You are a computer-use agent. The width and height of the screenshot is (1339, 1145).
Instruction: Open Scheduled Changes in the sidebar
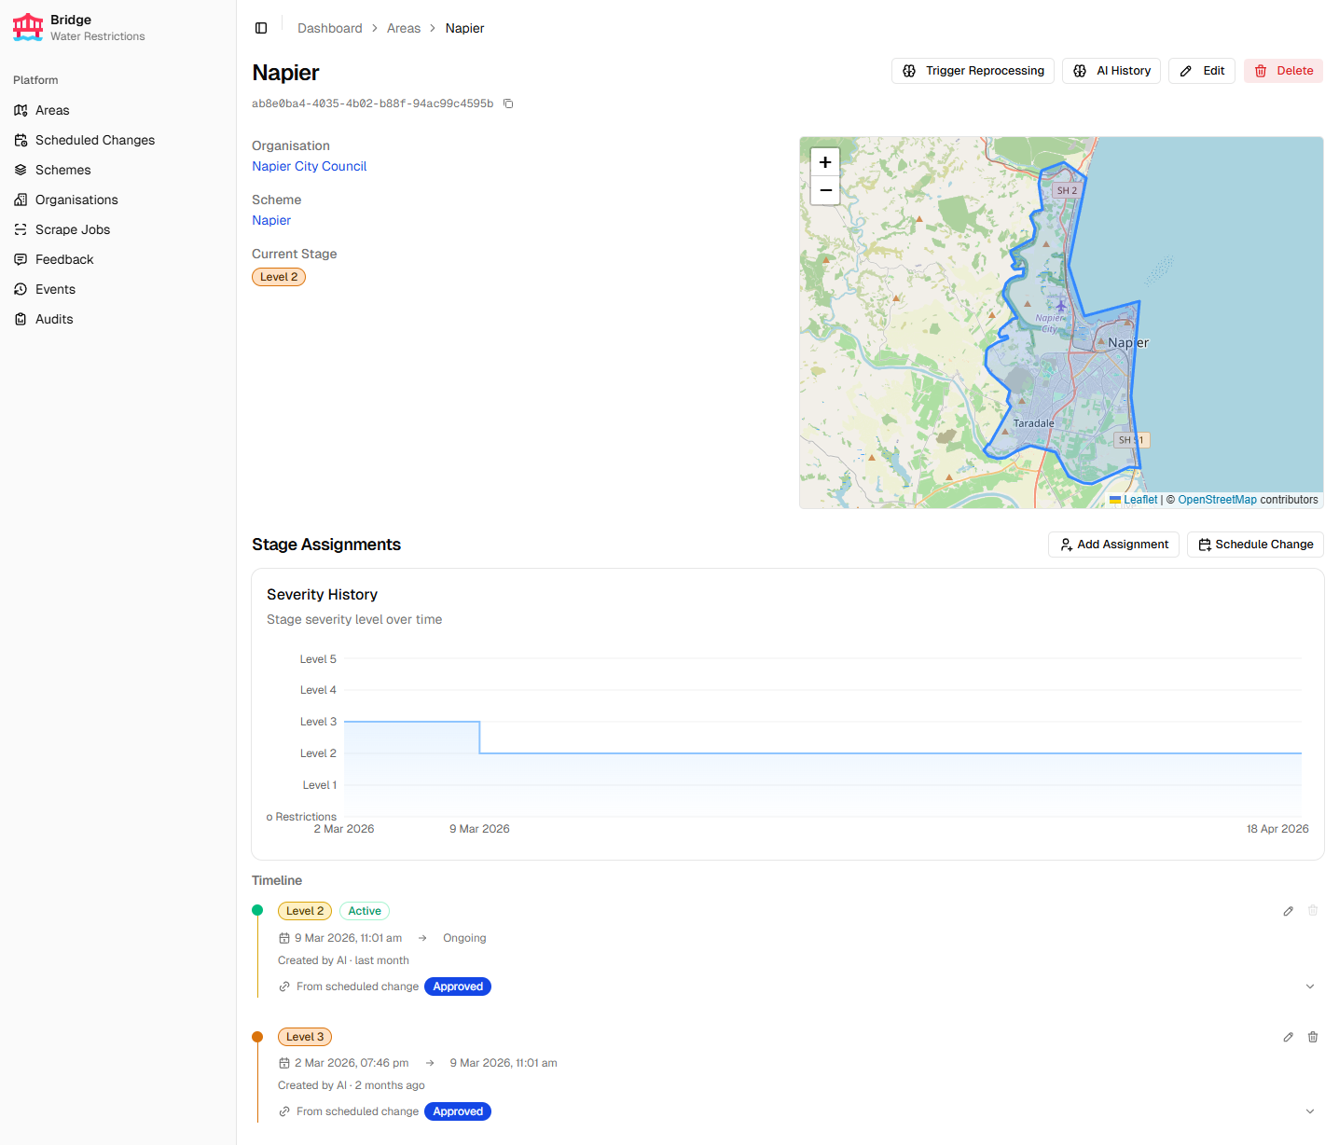94,140
